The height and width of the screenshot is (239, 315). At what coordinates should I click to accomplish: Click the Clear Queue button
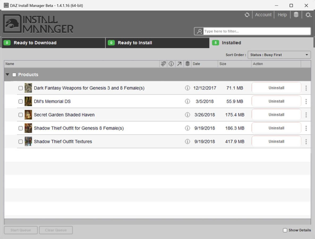tap(56, 230)
